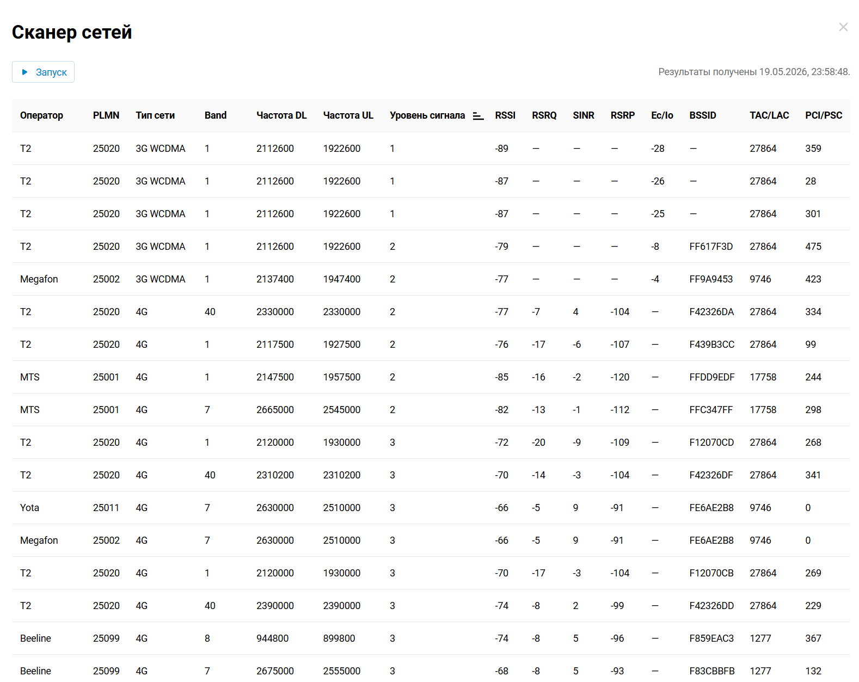859x682 pixels.
Task: Click the SINR column header
Action: [584, 115]
